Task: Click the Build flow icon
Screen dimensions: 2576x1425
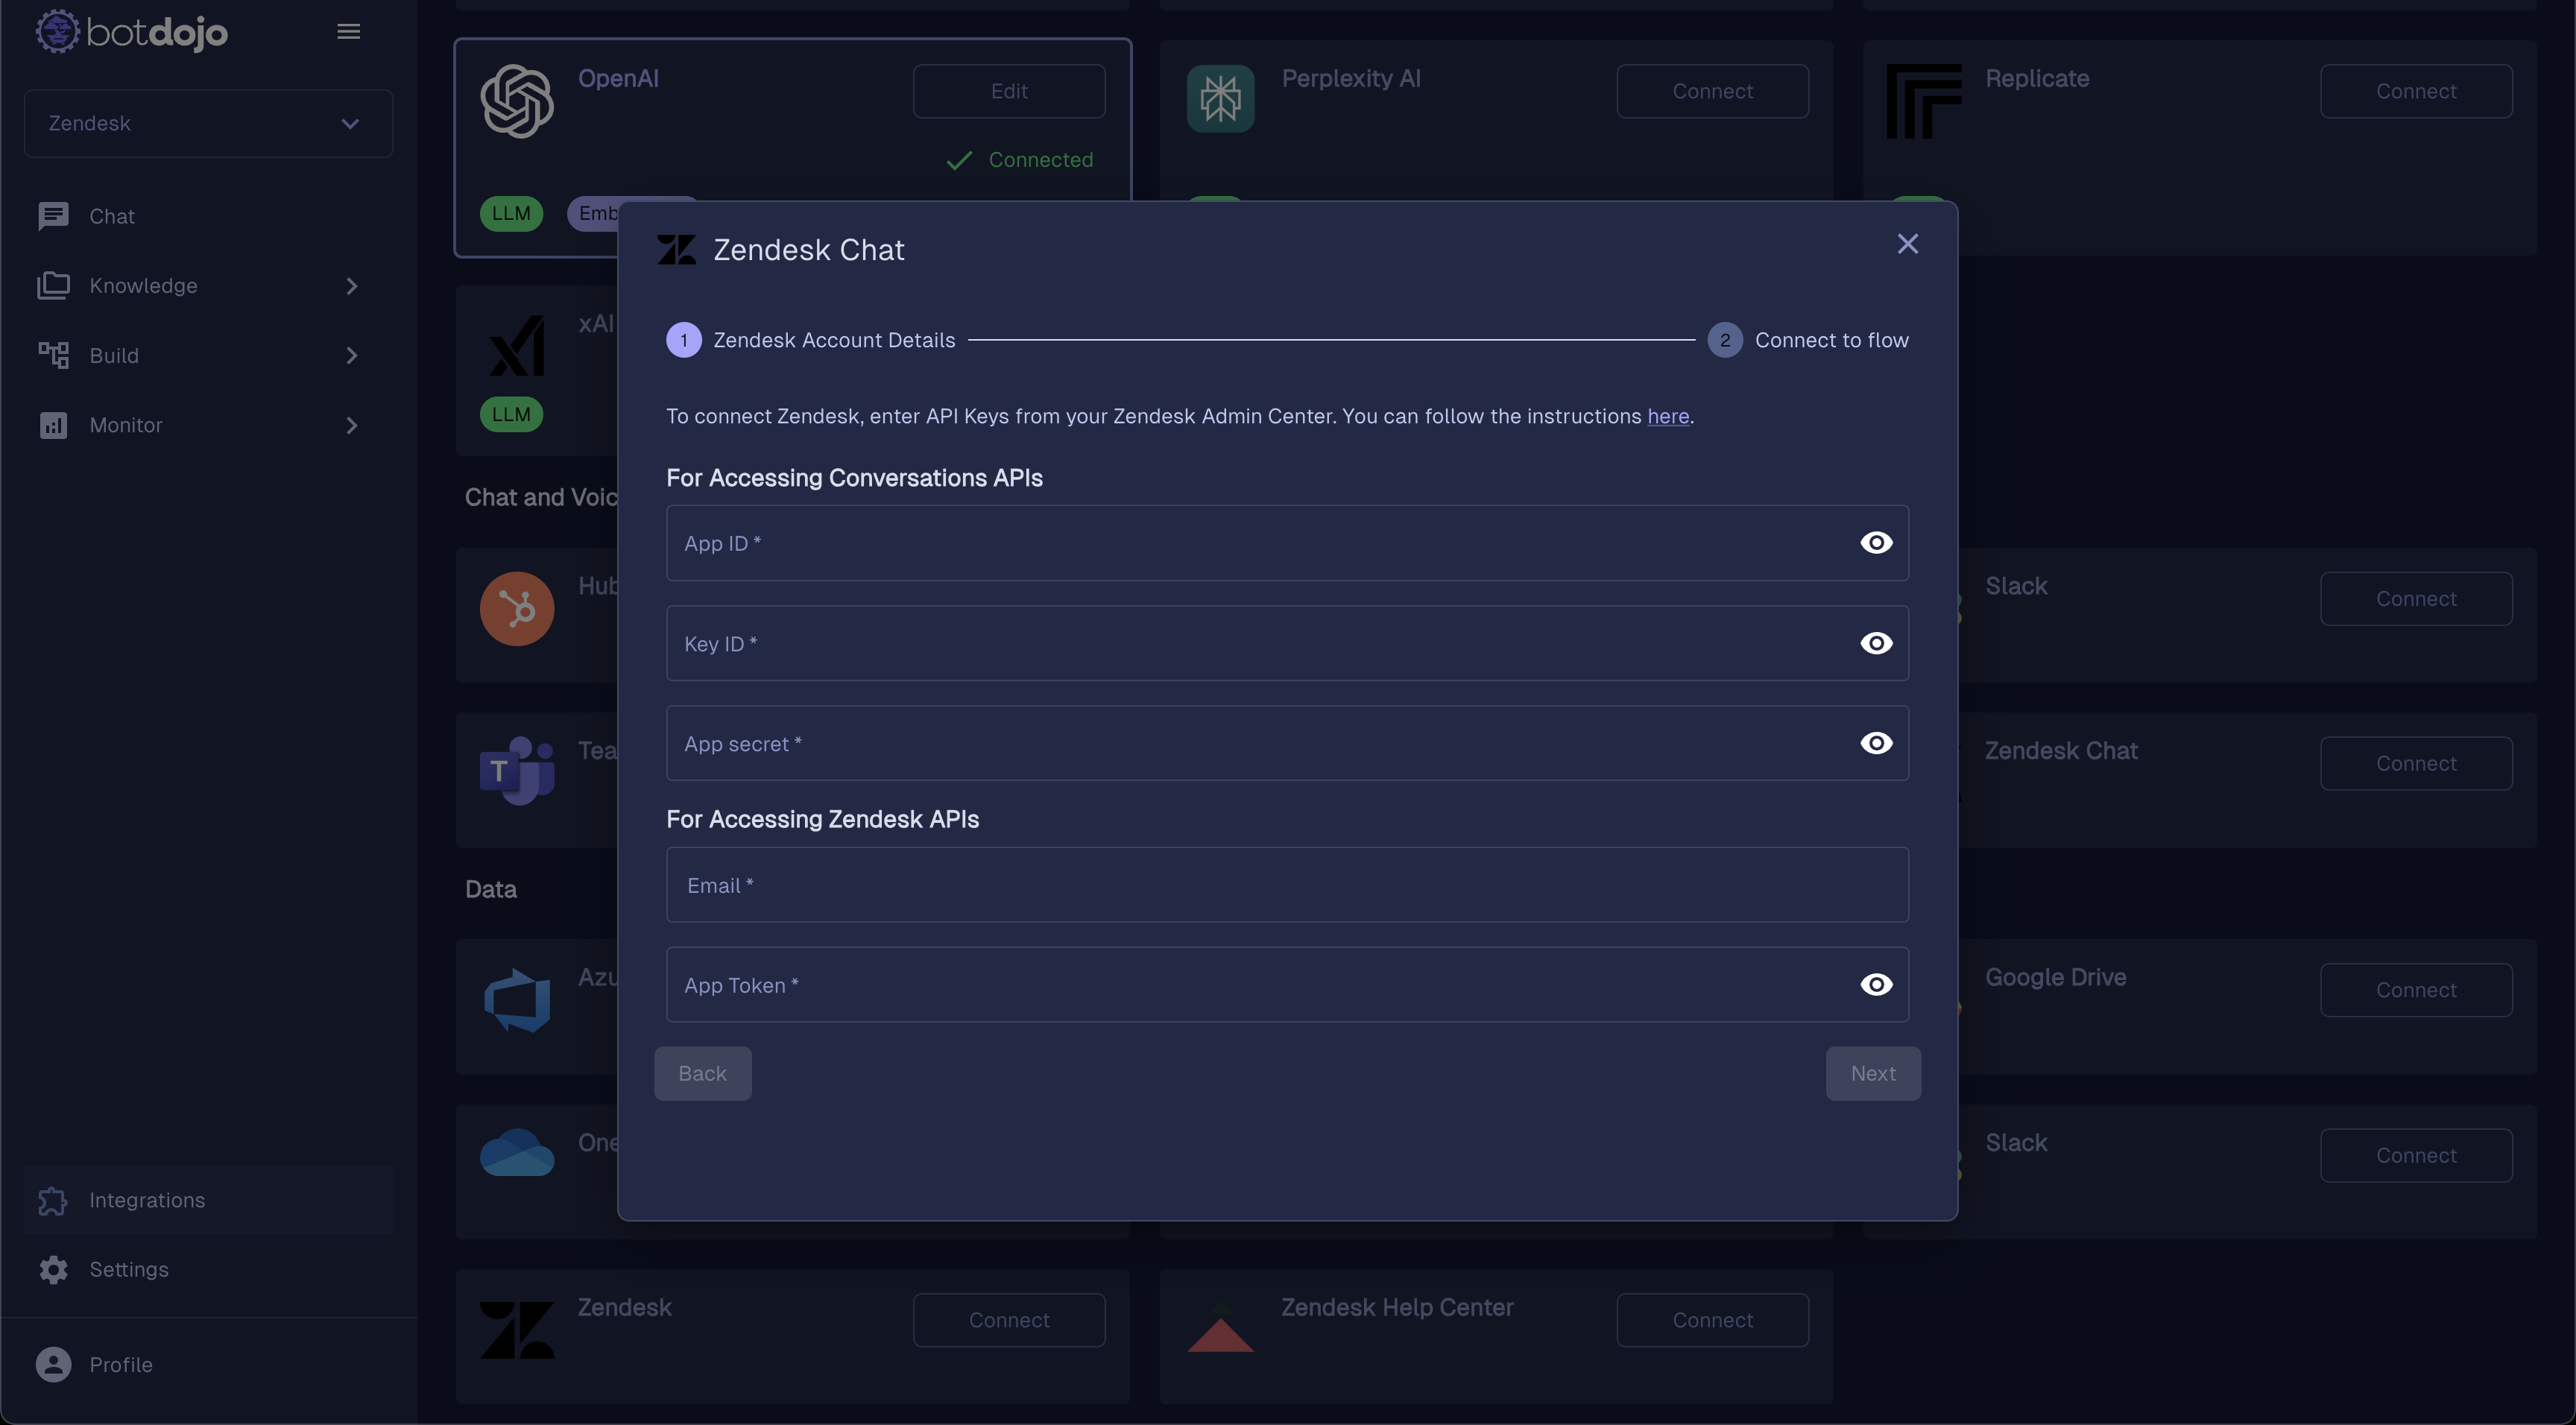Action: [53, 356]
